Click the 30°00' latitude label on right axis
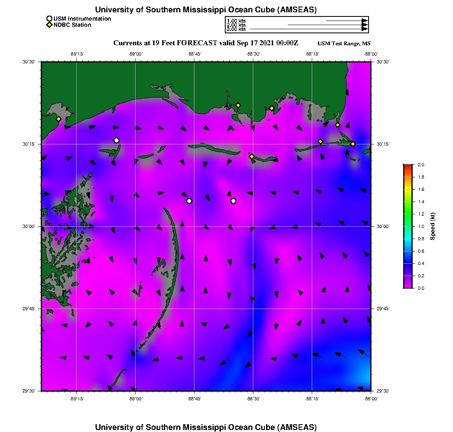This screenshot has height=432, width=453. coord(383,226)
